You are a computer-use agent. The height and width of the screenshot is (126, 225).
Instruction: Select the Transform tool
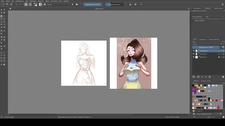tap(1, 31)
